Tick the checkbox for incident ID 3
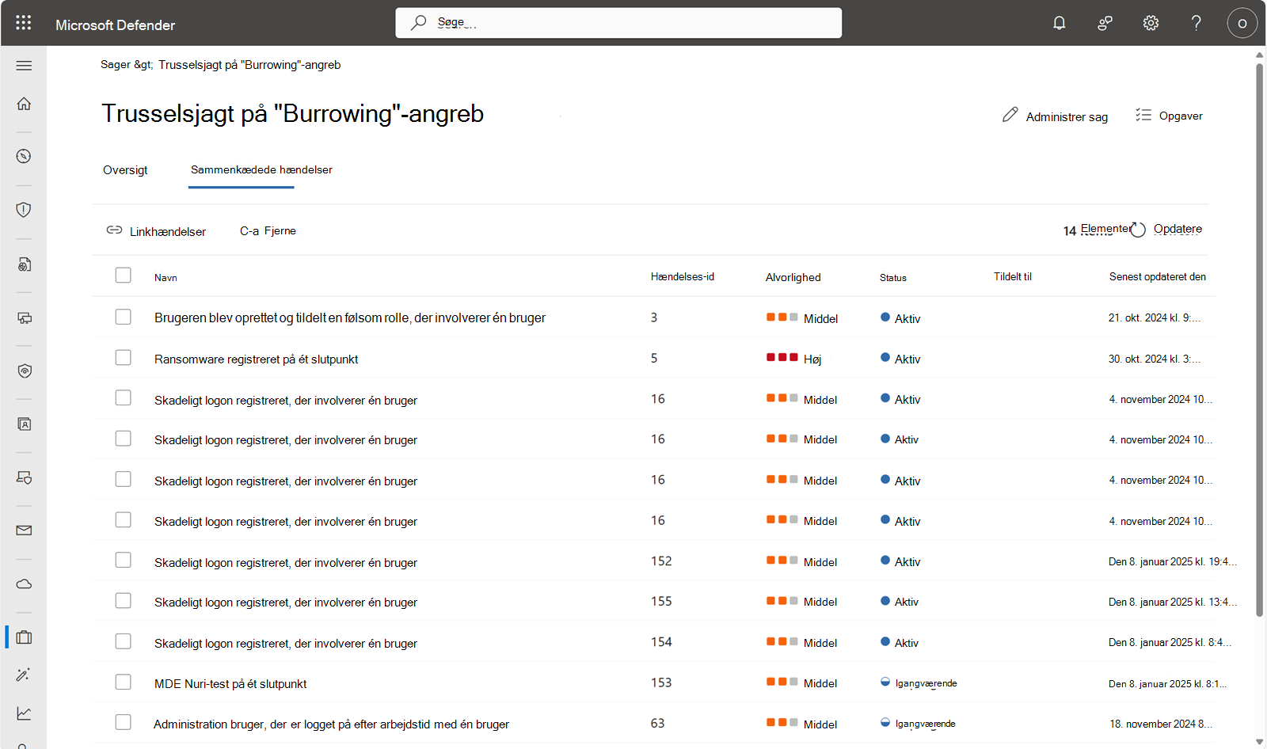1267x749 pixels. [x=123, y=317]
